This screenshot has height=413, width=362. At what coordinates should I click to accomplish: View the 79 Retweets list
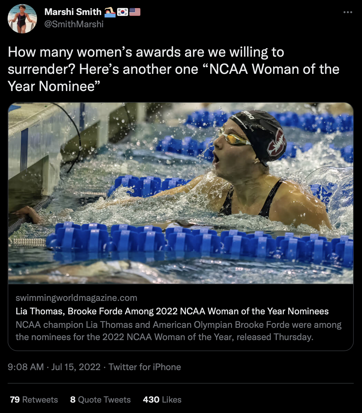34,400
